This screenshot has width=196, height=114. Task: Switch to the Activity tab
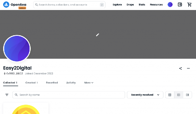click(x=71, y=83)
